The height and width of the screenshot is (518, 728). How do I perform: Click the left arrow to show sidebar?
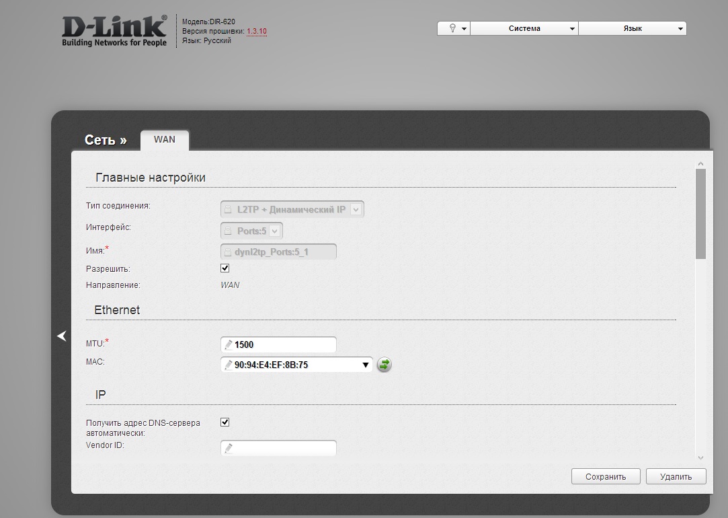coord(62,336)
